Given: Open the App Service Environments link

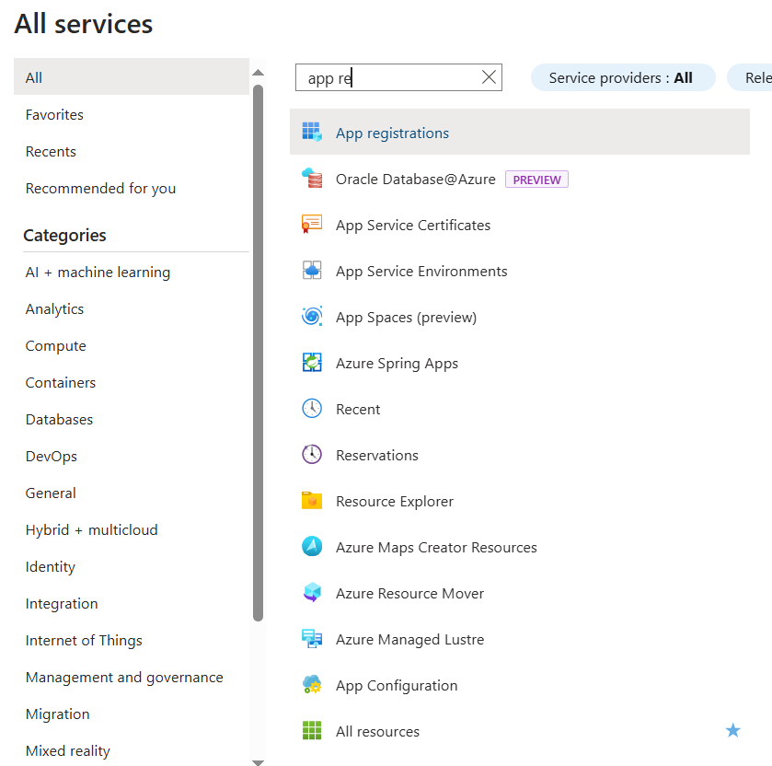Looking at the screenshot, I should (421, 272).
